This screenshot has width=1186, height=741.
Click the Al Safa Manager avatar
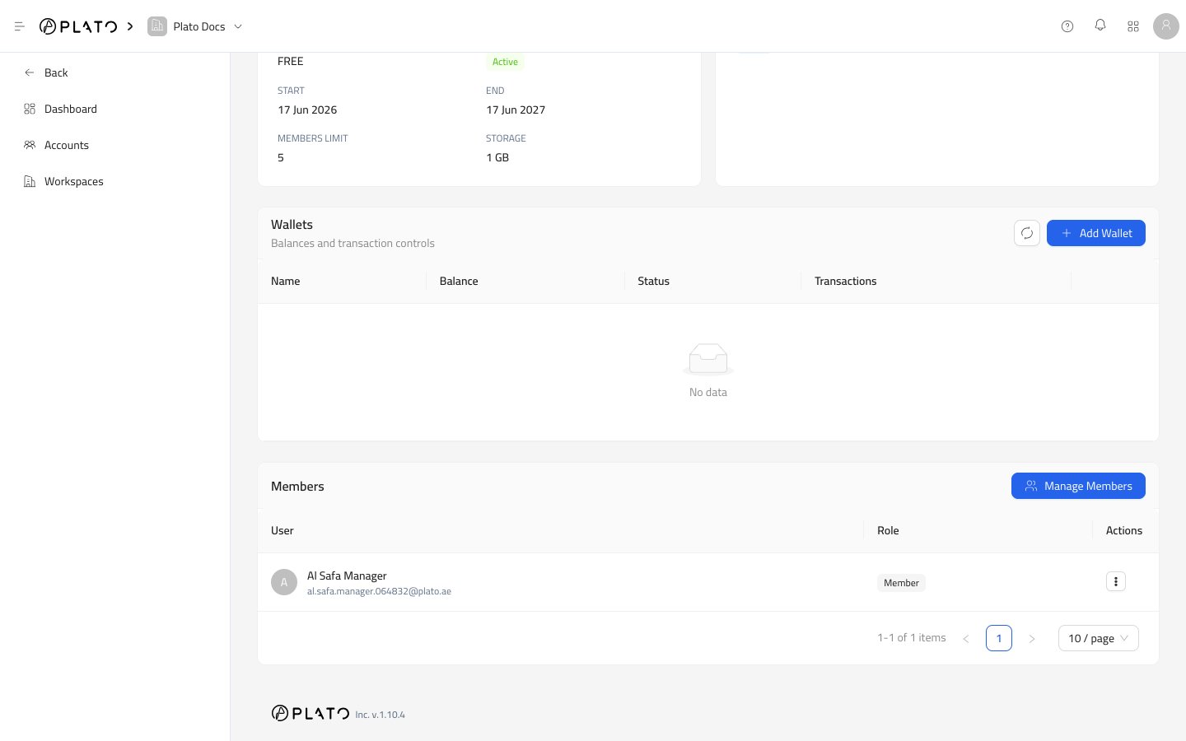pyautogui.click(x=284, y=582)
